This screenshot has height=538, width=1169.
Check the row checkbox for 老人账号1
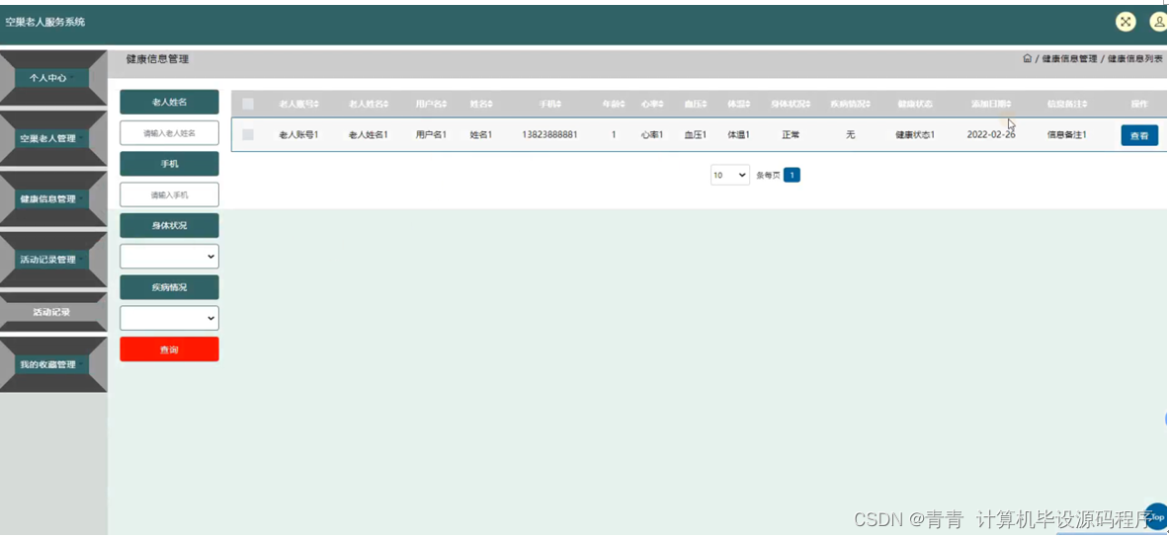click(x=248, y=135)
